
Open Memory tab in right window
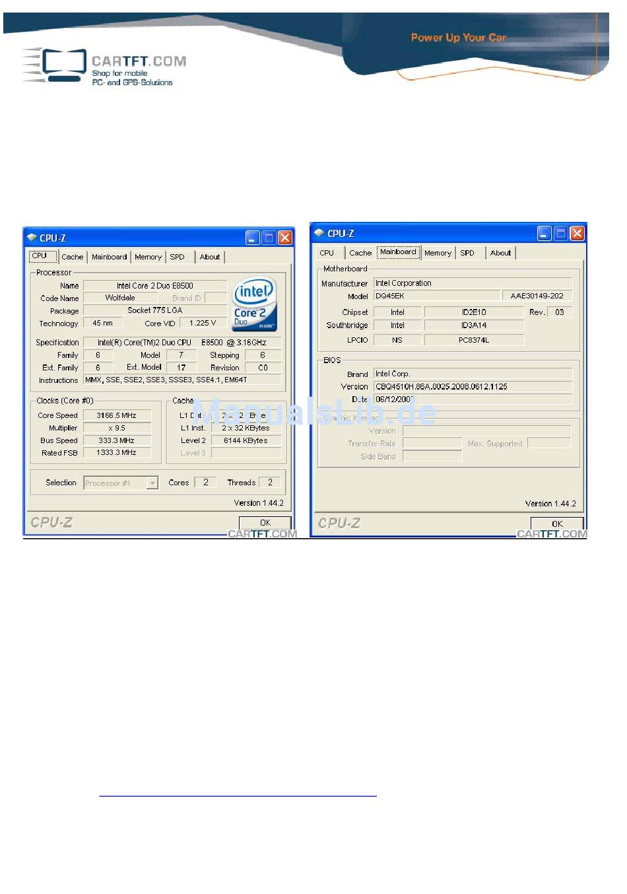(438, 253)
